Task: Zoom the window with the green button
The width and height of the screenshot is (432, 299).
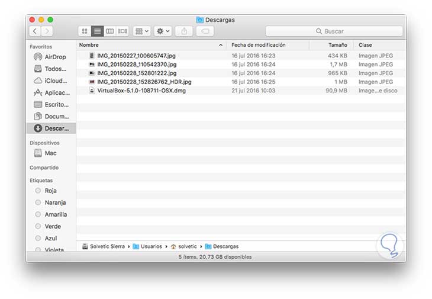Action: pos(50,20)
